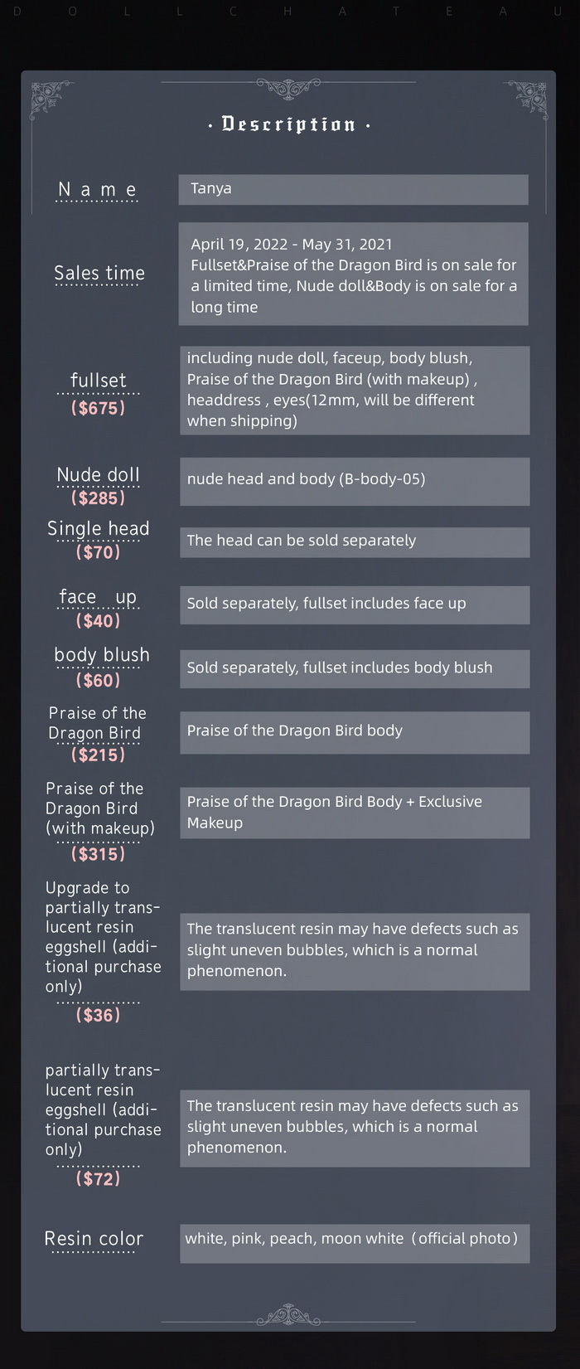
Task: Click the top-left corner floral ornament
Action: (51, 99)
